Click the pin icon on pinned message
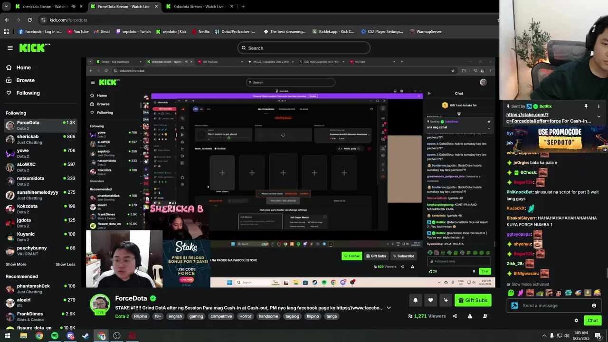The height and width of the screenshot is (342, 608). 586,106
